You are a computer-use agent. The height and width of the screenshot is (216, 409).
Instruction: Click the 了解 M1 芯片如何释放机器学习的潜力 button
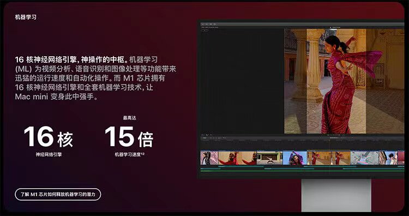[58, 194]
